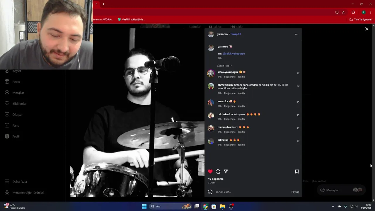375x211 pixels.
Task: Click the '166 takip' following count
Action: [236, 27]
